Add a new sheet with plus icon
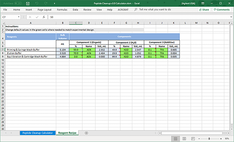This screenshot has height=142, width=234. [86, 133]
